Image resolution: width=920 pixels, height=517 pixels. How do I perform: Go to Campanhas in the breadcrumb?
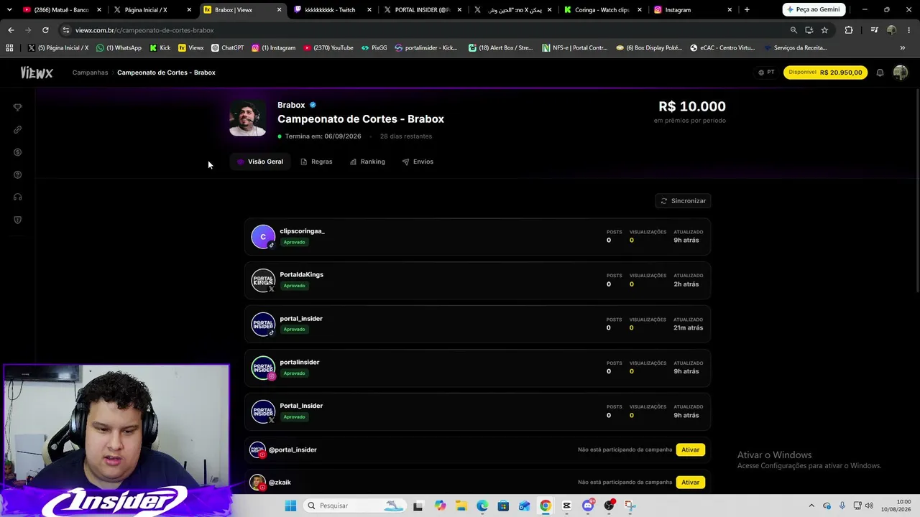(90, 73)
